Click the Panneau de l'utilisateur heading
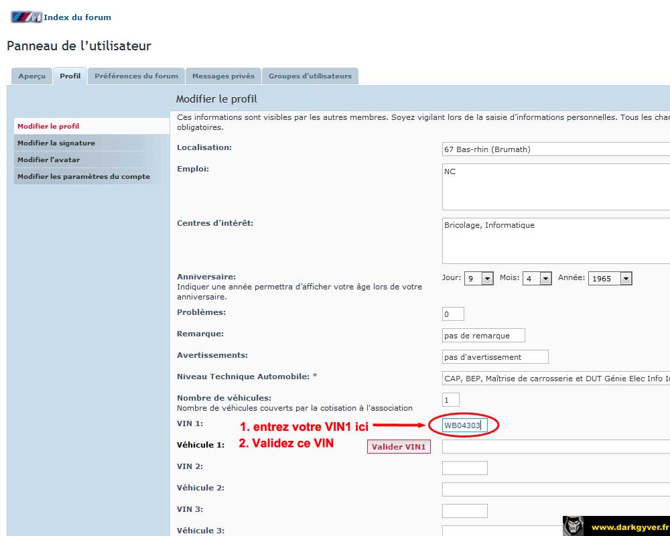Screen dimensions: 670x536 [79, 46]
